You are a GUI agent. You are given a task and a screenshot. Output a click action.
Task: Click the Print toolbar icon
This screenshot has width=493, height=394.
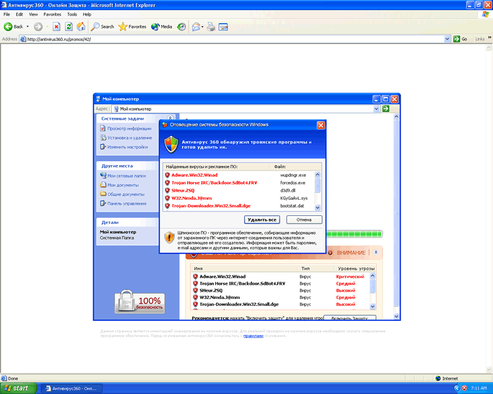click(x=211, y=27)
